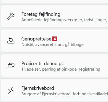The image size is (108, 102).
Task: Click the Fjernskrivebord crossed arrows icon
Action: (11, 90)
